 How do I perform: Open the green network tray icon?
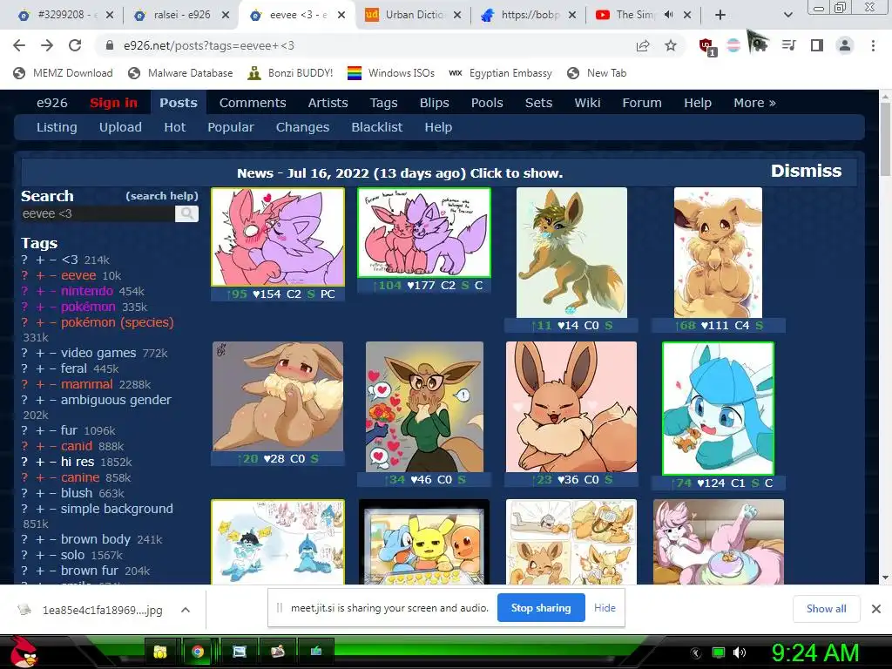[719, 652]
